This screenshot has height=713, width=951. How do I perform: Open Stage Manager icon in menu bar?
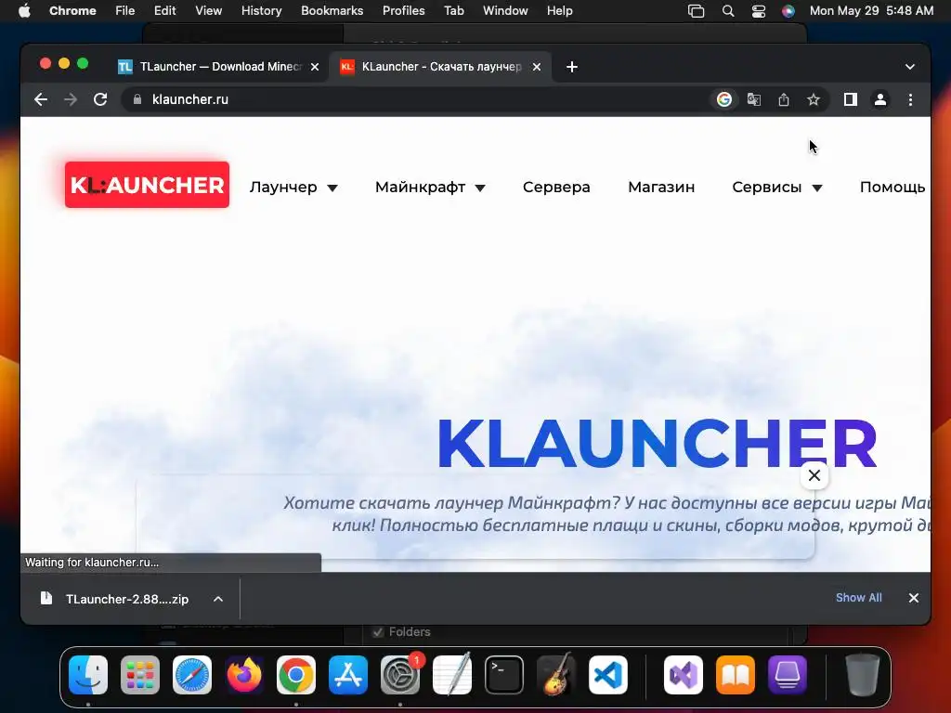coord(696,11)
